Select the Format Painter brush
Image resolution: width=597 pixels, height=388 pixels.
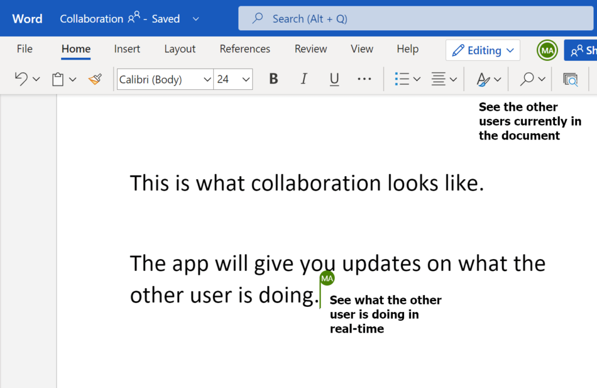pyautogui.click(x=95, y=79)
